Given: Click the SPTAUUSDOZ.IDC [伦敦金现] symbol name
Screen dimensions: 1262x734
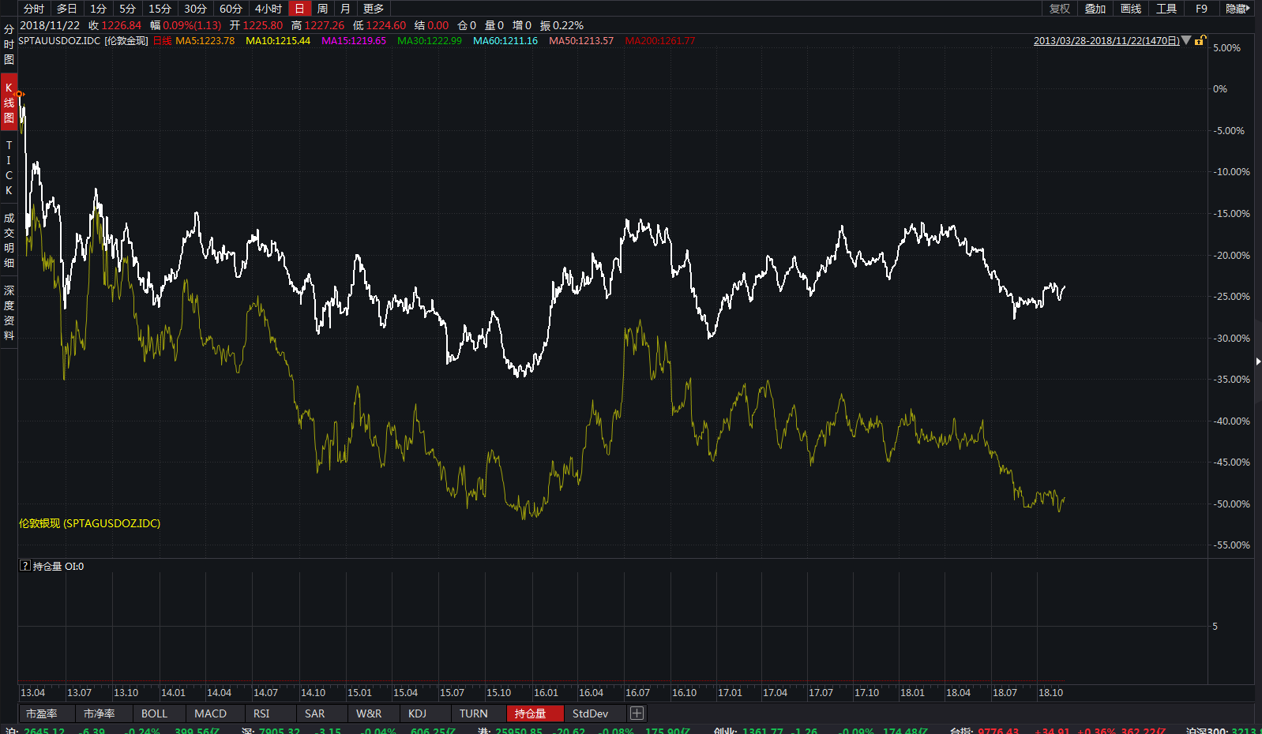Looking at the screenshot, I should [x=83, y=40].
